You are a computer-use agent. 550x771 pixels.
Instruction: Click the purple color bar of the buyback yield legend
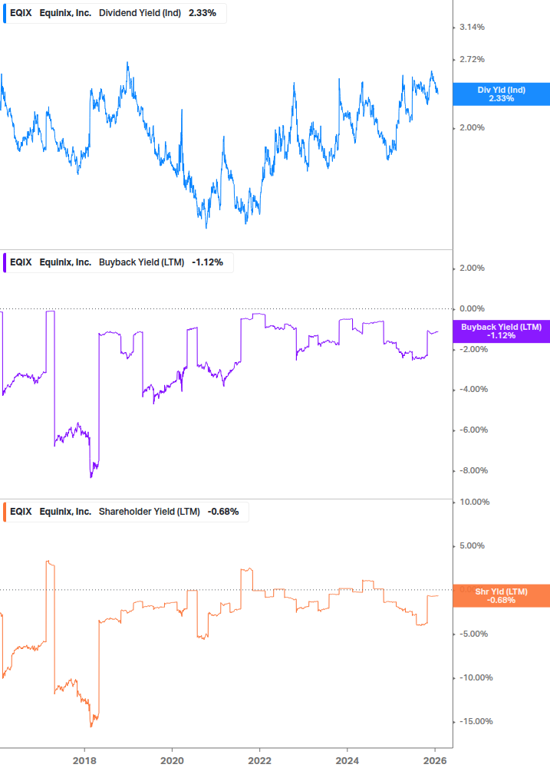[5, 262]
